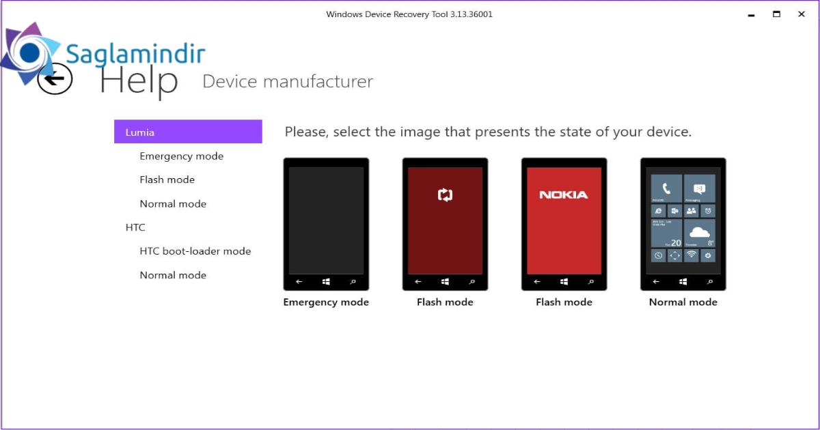Image resolution: width=820 pixels, height=430 pixels.
Task: Click the Normal mode caption under phone
Action: coord(683,302)
